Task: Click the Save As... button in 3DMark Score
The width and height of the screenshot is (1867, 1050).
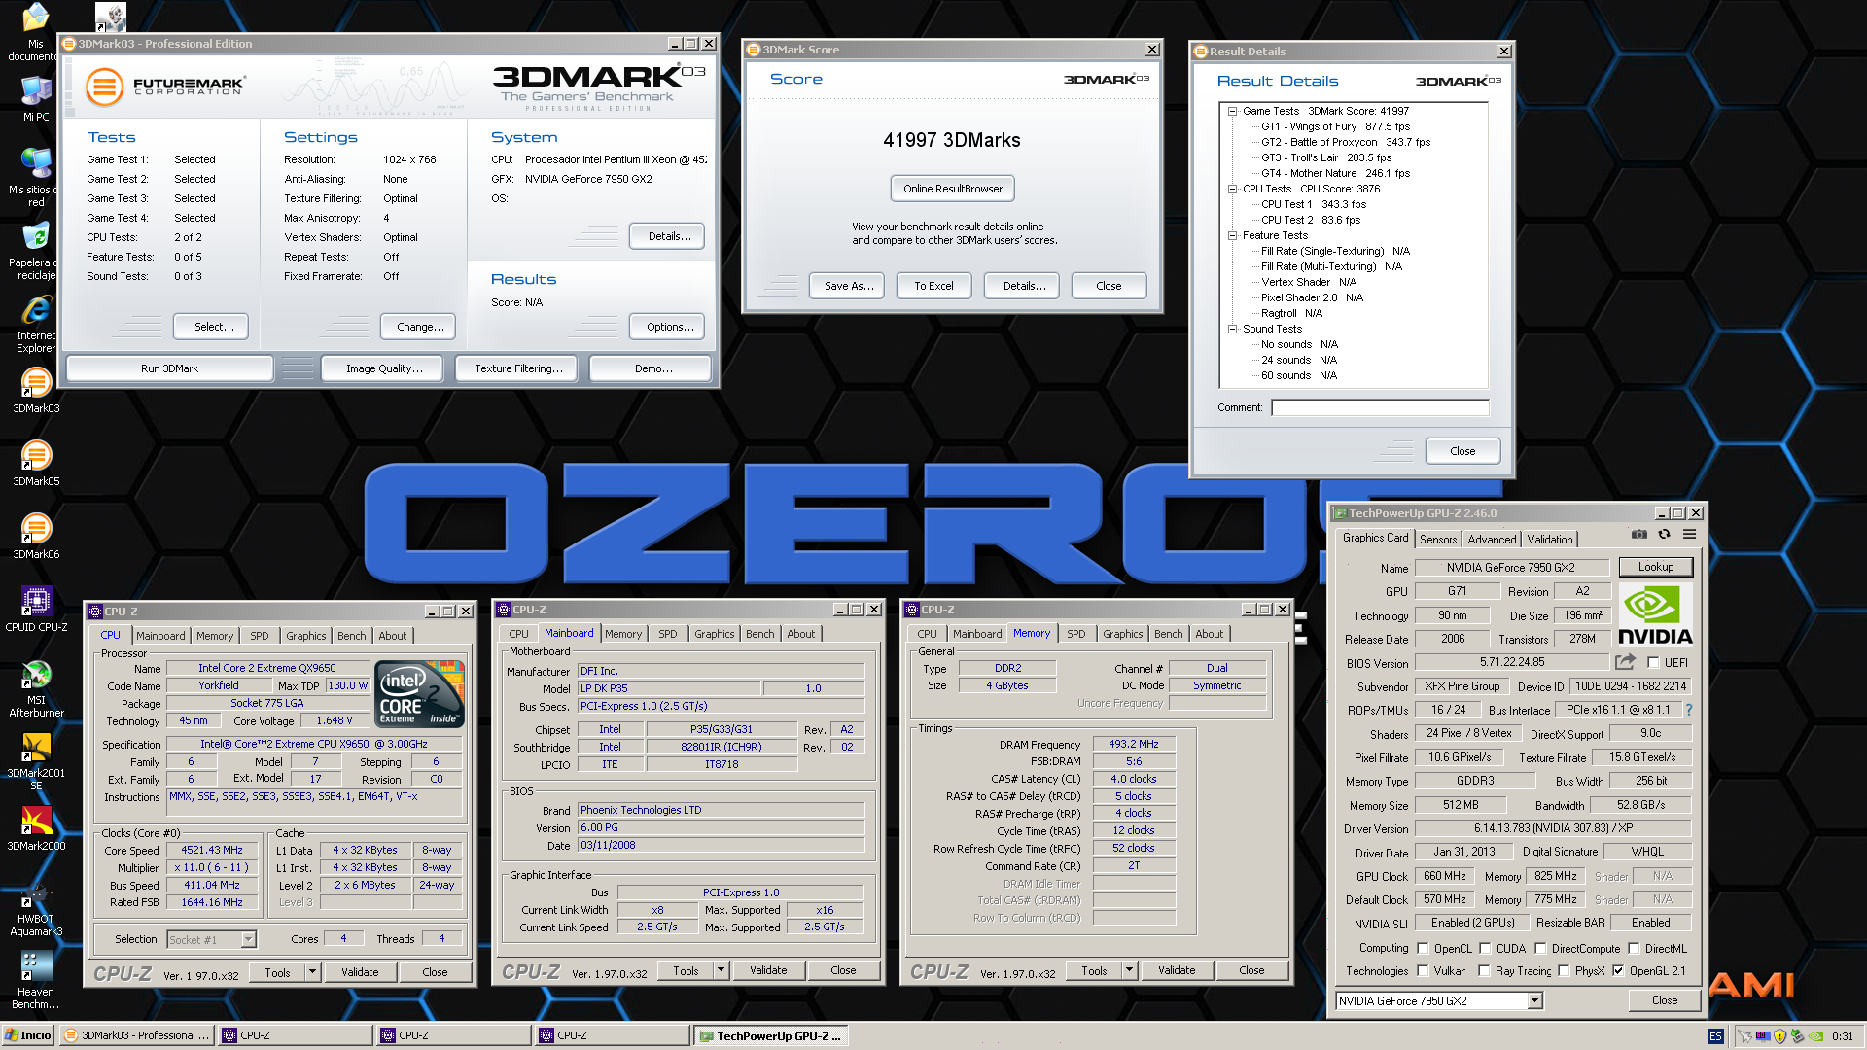Action: point(847,286)
